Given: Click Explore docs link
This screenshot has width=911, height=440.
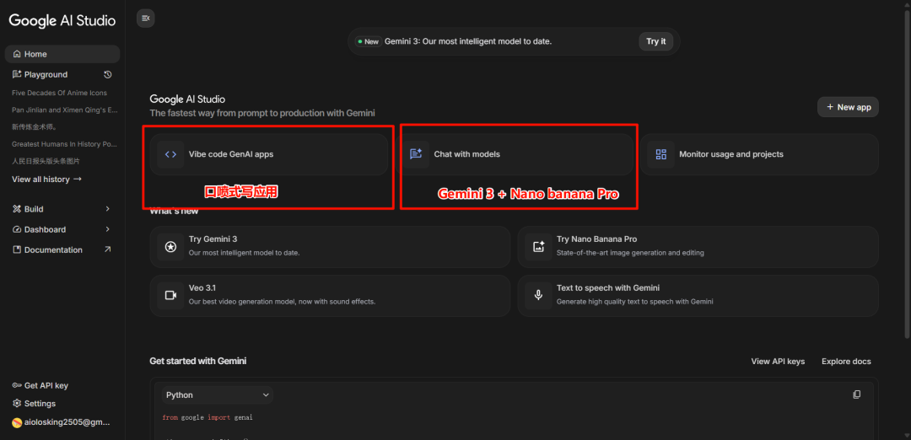Looking at the screenshot, I should (x=846, y=361).
